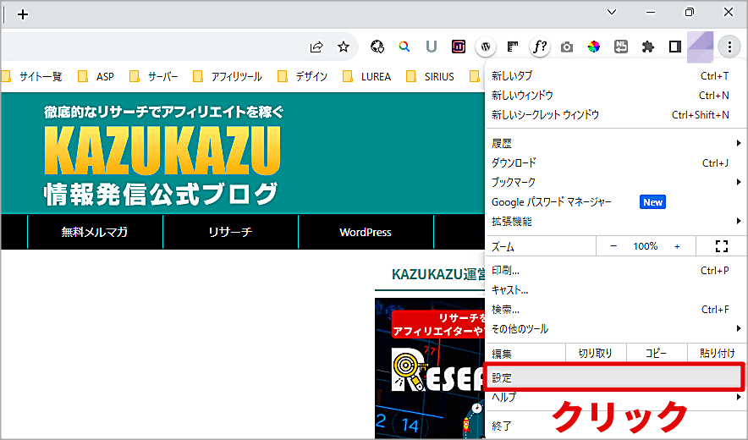748x440 pixels.
Task: Open the ASP bookmark folder
Action: tap(96, 76)
